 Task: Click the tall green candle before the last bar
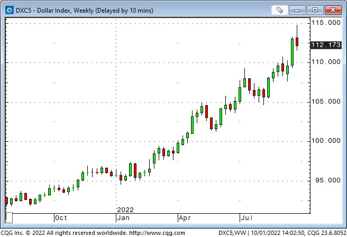click(293, 52)
